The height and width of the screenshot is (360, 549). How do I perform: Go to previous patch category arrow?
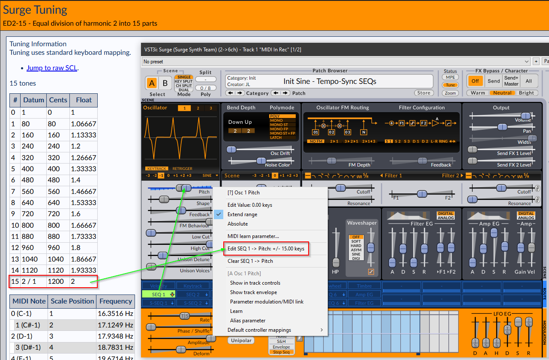click(x=230, y=93)
